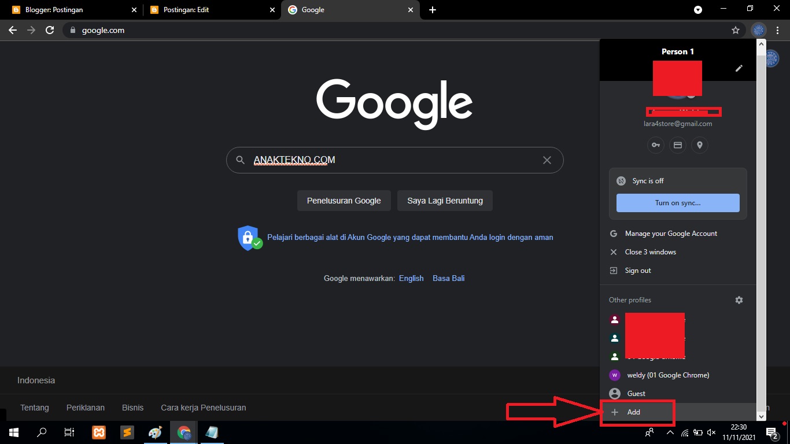Screen dimensions: 790x444
Task: Click the Sync is off status label
Action: [648, 181]
